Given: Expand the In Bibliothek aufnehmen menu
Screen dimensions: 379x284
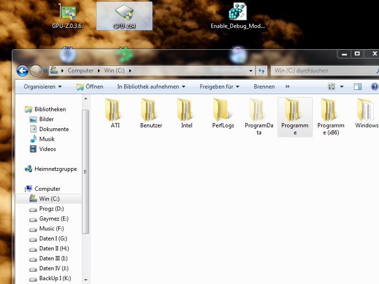Looking at the screenshot, I should 151,87.
